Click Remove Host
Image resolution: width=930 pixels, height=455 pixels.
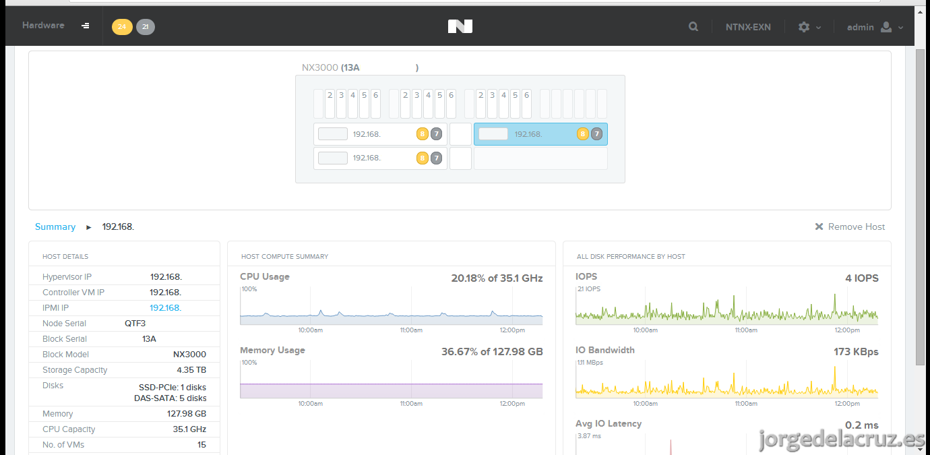[850, 226]
